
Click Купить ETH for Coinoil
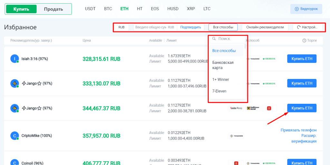(302, 162)
